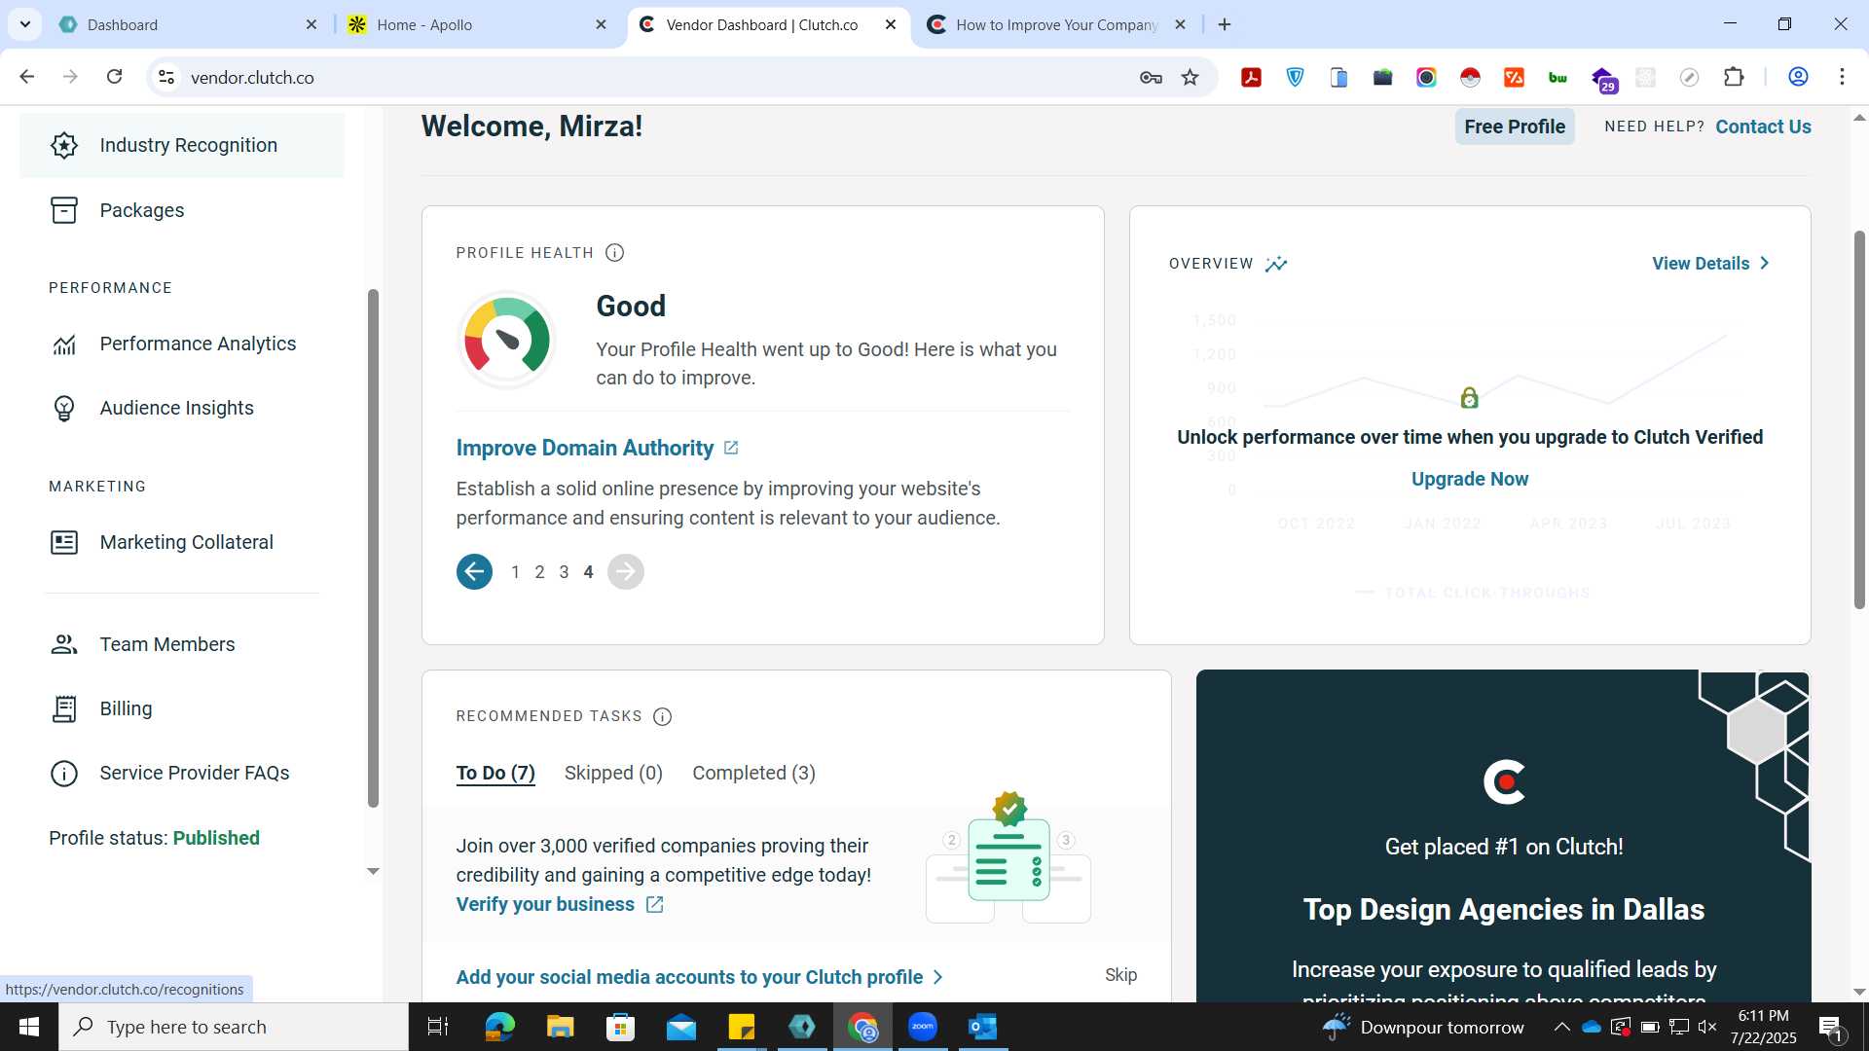This screenshot has width=1869, height=1051.
Task: Open the Zoom app in taskbar
Action: (923, 1027)
